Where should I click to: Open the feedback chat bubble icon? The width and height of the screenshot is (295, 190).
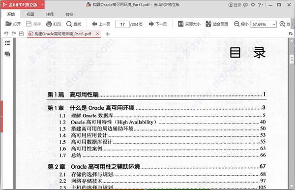point(245,5)
